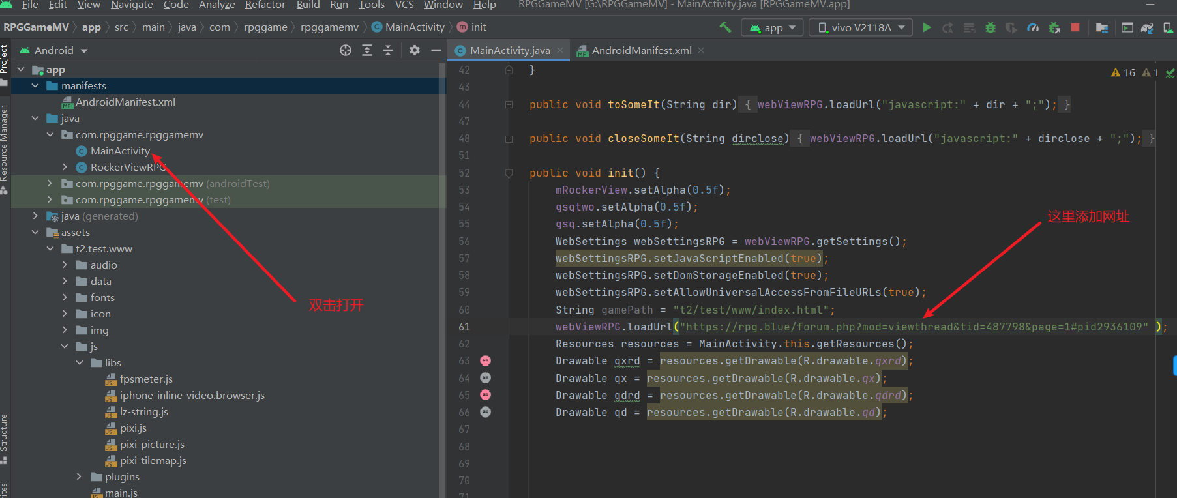
Task: Run the app with the green play button
Action: pos(927,27)
